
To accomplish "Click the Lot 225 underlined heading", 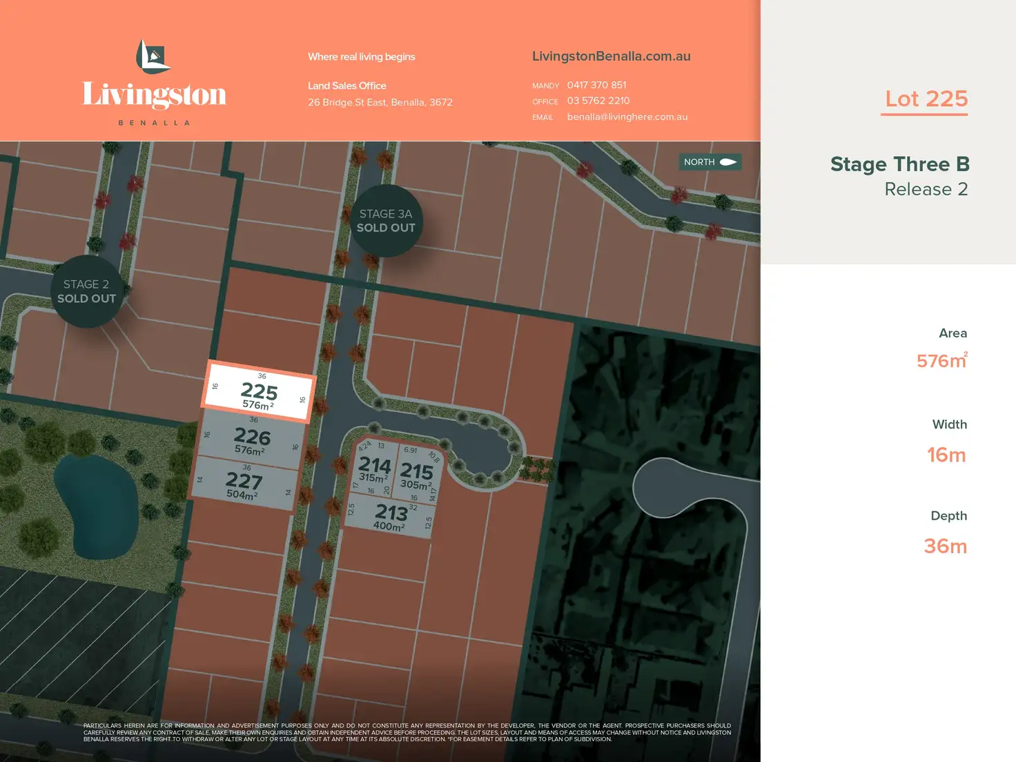I will pyautogui.click(x=926, y=99).
